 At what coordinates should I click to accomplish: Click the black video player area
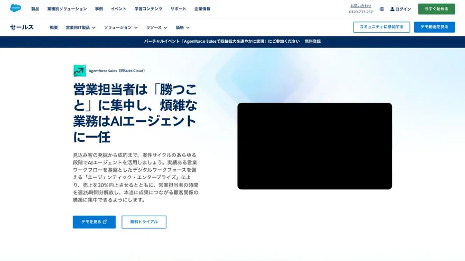(x=314, y=146)
